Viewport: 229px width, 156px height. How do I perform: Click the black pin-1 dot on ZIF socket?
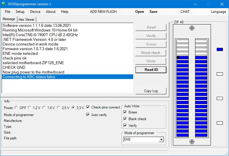coord(178,58)
